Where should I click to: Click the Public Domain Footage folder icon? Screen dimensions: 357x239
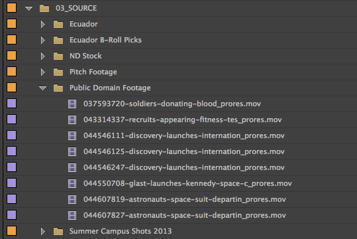pos(58,88)
